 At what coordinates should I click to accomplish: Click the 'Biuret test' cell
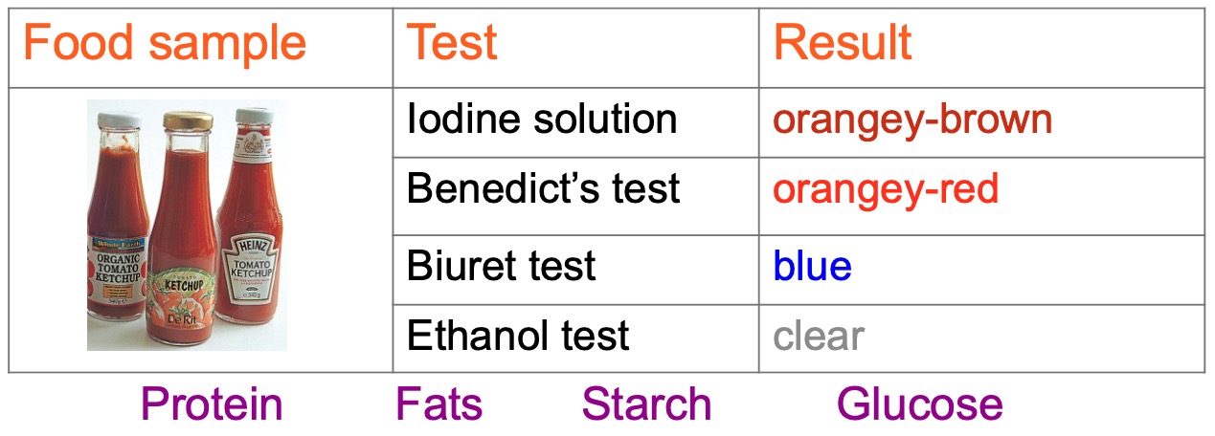pyautogui.click(x=501, y=265)
